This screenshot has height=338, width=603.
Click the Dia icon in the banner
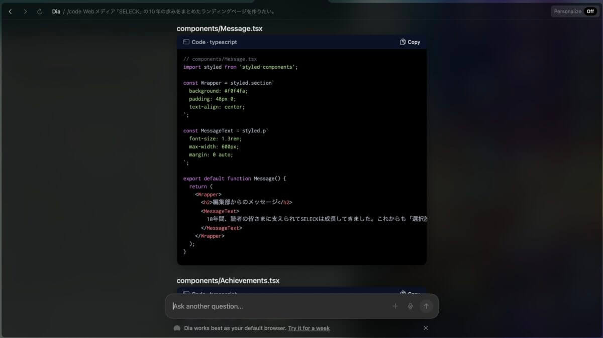(x=177, y=328)
